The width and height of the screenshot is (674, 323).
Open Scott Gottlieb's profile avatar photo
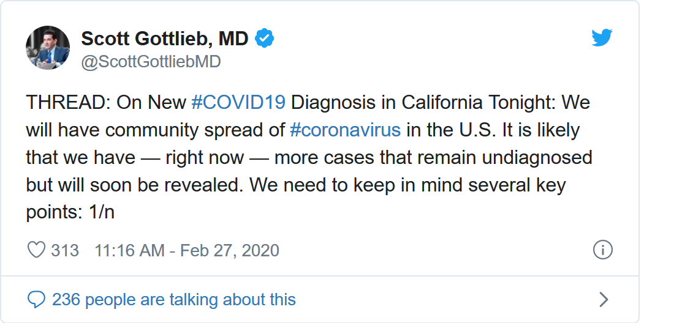(47, 48)
